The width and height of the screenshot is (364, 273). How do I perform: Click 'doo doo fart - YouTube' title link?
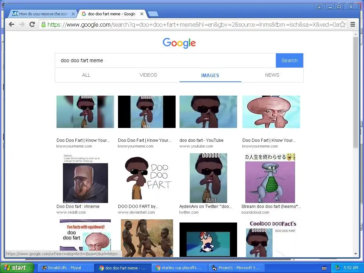(201, 140)
